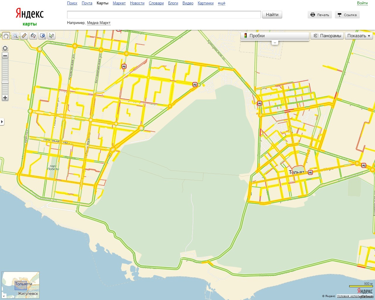The height and width of the screenshot is (300, 375).
Task: Open the Видео service
Action: (x=188, y=3)
